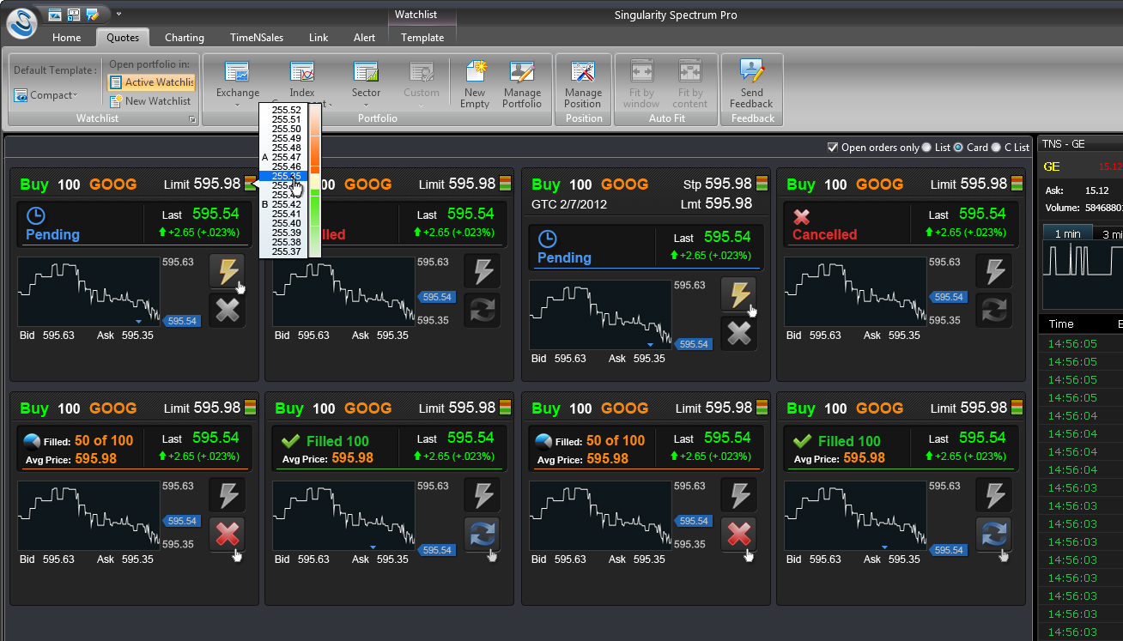The width and height of the screenshot is (1123, 641).
Task: Click the second quick access toolbar icon
Action: (x=73, y=15)
